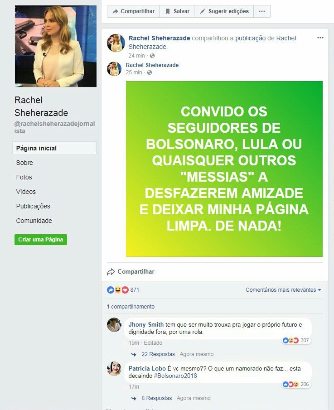Open the #Bolsonaro2018 hashtag link
The image size is (334, 410).
point(175,376)
